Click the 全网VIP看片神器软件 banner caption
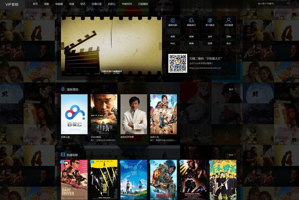The height and width of the screenshot is (200, 299). click(x=112, y=71)
